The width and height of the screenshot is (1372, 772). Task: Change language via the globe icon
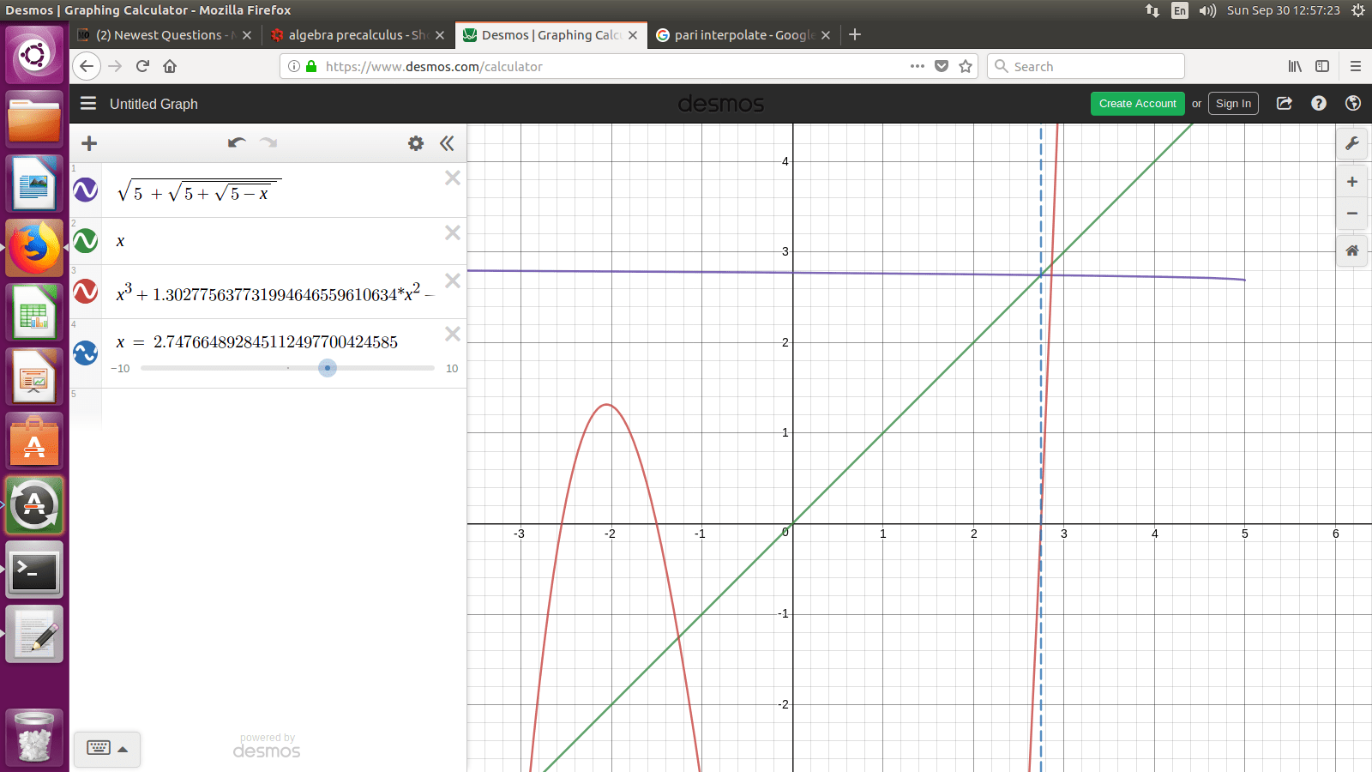click(x=1352, y=103)
